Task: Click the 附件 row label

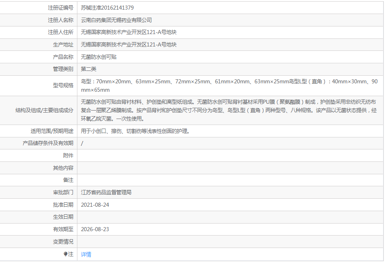Action: 68,155
